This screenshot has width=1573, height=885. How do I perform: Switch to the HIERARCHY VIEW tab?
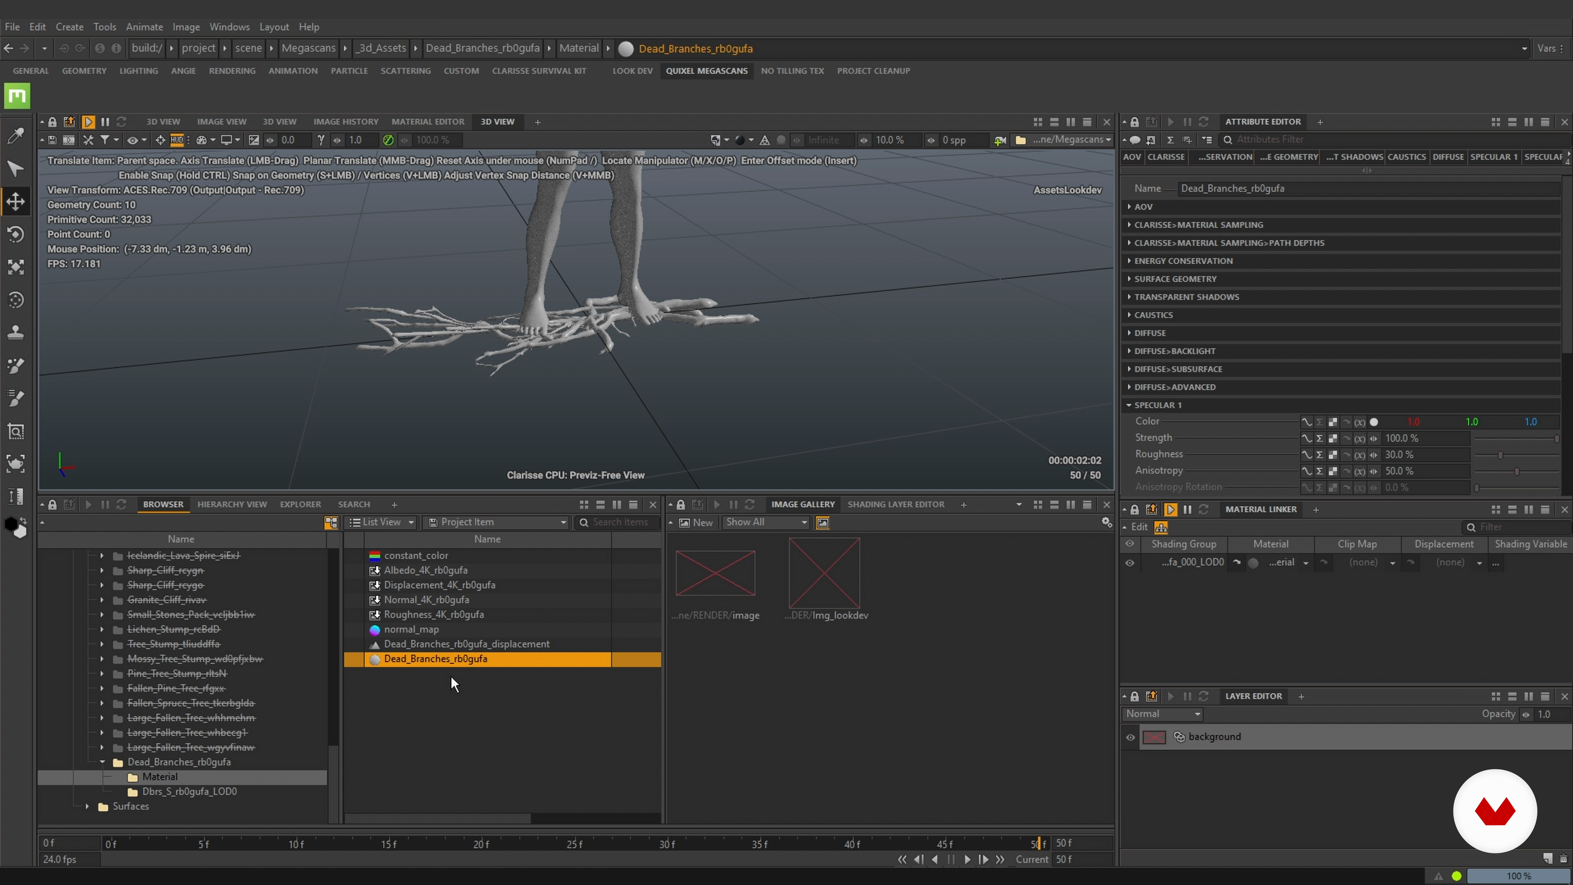click(232, 504)
